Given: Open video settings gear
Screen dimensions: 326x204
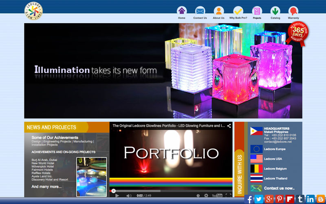Looking at the screenshot, I should (206, 195).
